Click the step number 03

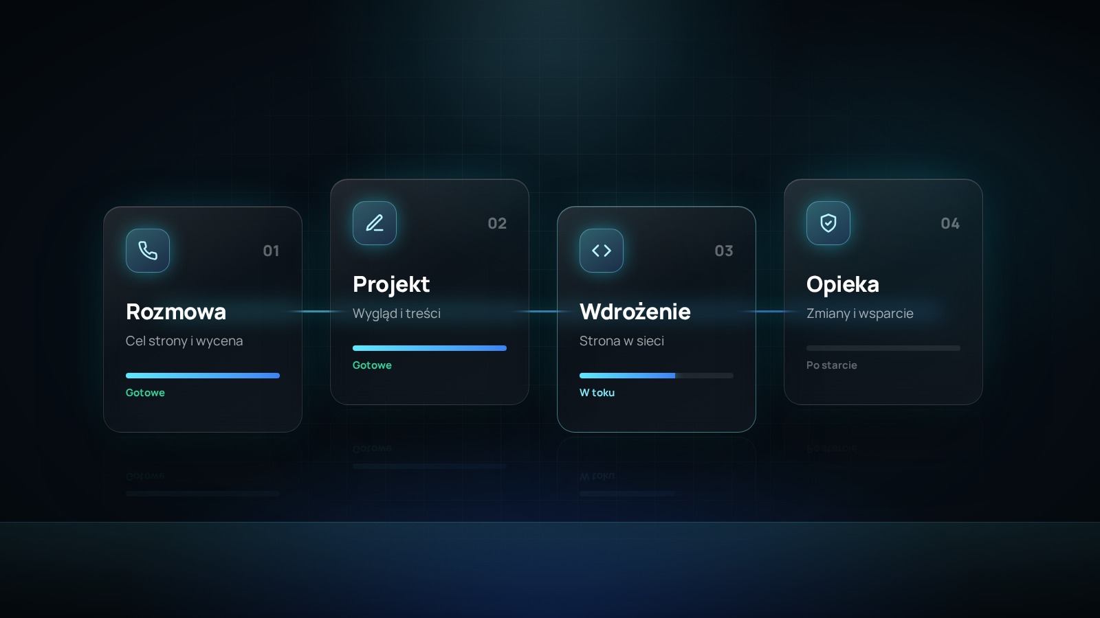(x=724, y=251)
